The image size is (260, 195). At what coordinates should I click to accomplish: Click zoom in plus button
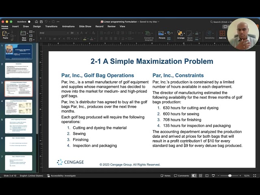pos(240,175)
